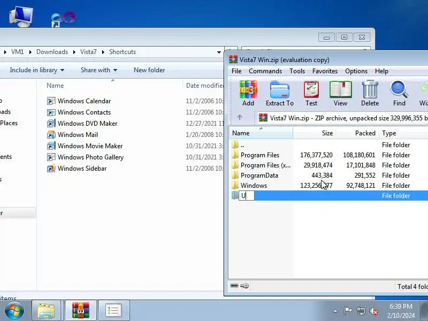Select the Program Files (x... folder row
This screenshot has height=321, width=428.
327,165
